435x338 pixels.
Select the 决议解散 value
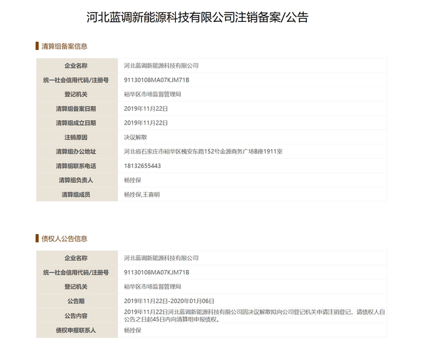point(135,138)
